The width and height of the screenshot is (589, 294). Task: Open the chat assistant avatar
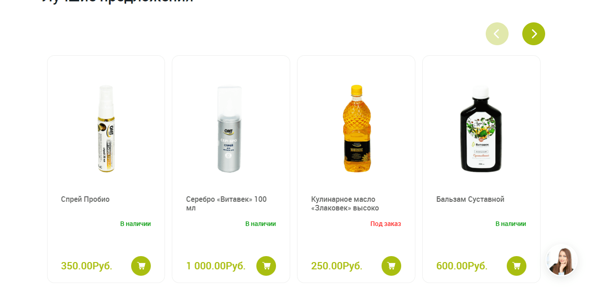click(x=562, y=260)
